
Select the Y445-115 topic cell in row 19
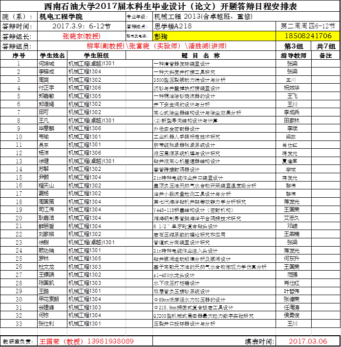(x=215, y=209)
